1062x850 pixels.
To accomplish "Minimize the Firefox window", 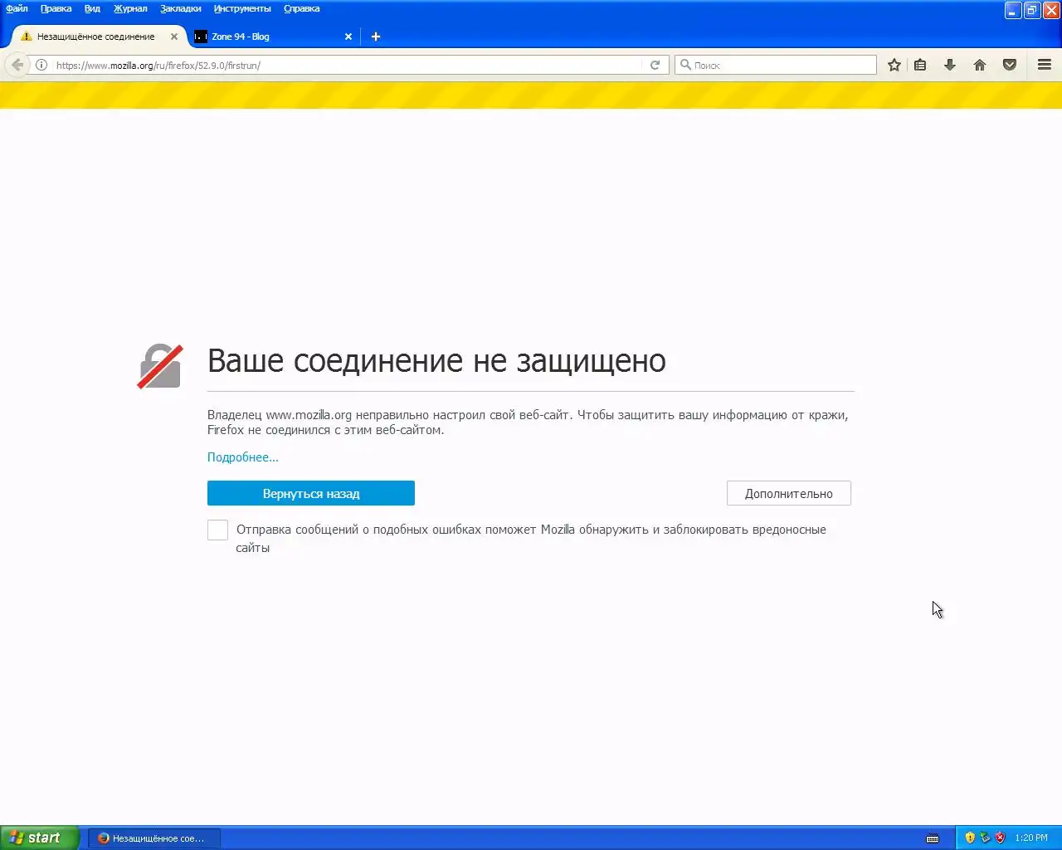I will point(1013,10).
